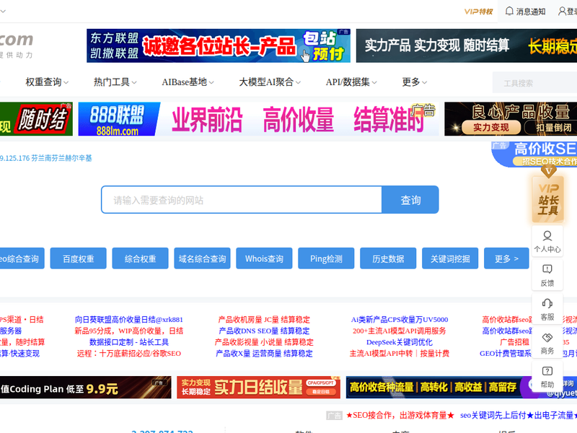Expand the 权重查询 menu
The width and height of the screenshot is (577, 433).
click(x=47, y=82)
